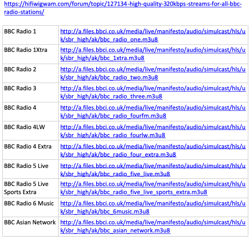Open the bbc_1xtra.m3u8 stream link

[153, 54]
